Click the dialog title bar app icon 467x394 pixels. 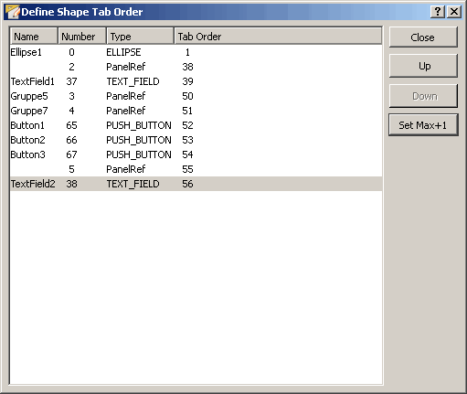click(12, 12)
